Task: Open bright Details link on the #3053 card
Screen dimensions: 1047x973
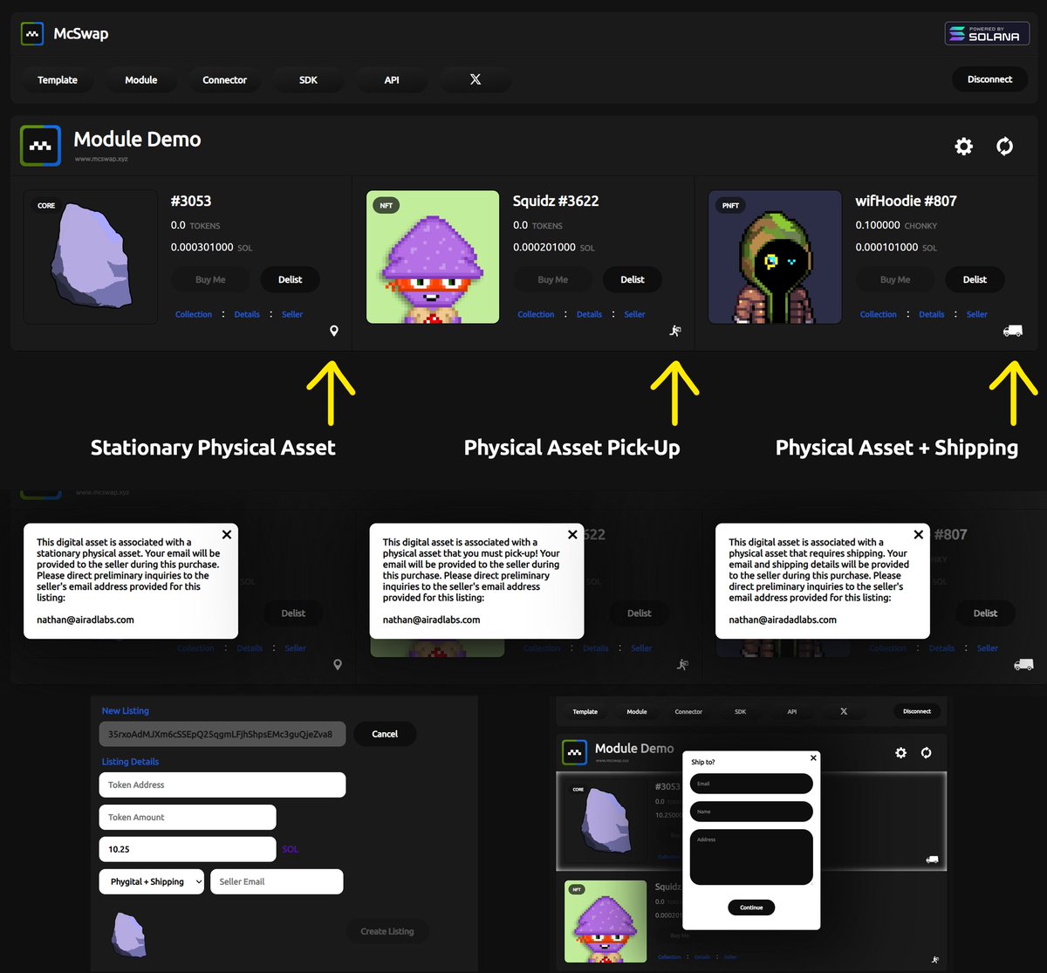Action: 247,314
